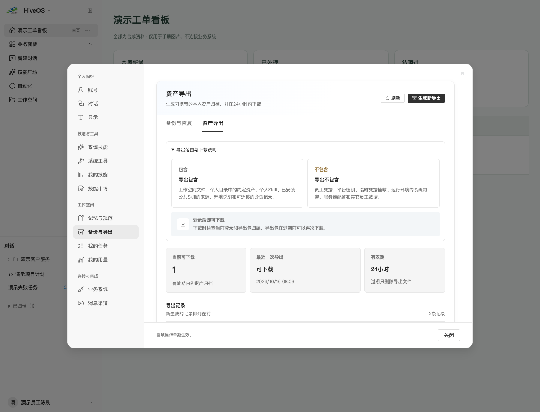The image size is (540, 412).
Task: Click the 关闭 button in the footer
Action: (x=449, y=335)
